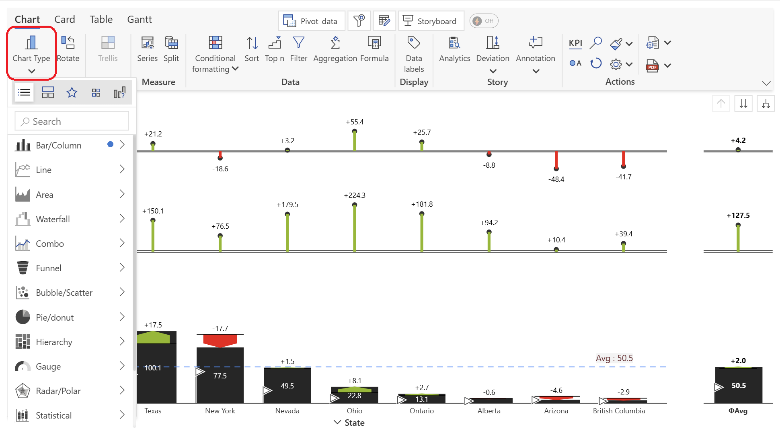Open the Bubble/Scatter chart category

(70, 293)
